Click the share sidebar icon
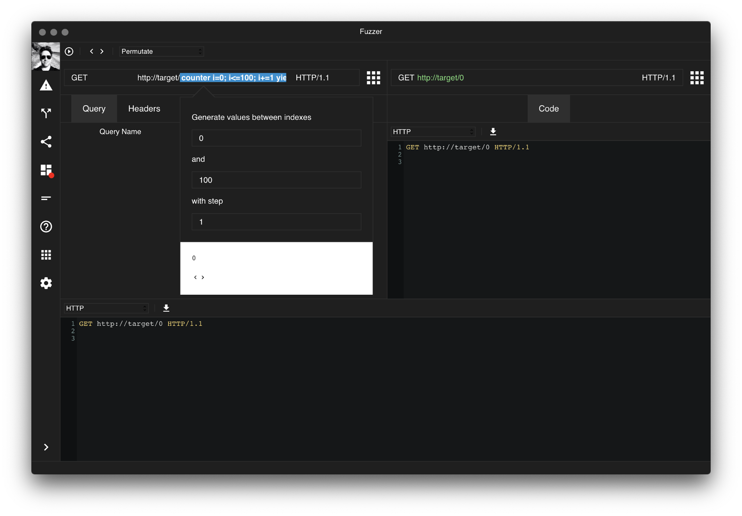The image size is (742, 516). (46, 142)
